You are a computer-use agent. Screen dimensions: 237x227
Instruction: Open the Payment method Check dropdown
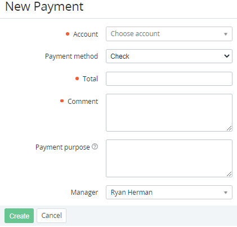169,56
